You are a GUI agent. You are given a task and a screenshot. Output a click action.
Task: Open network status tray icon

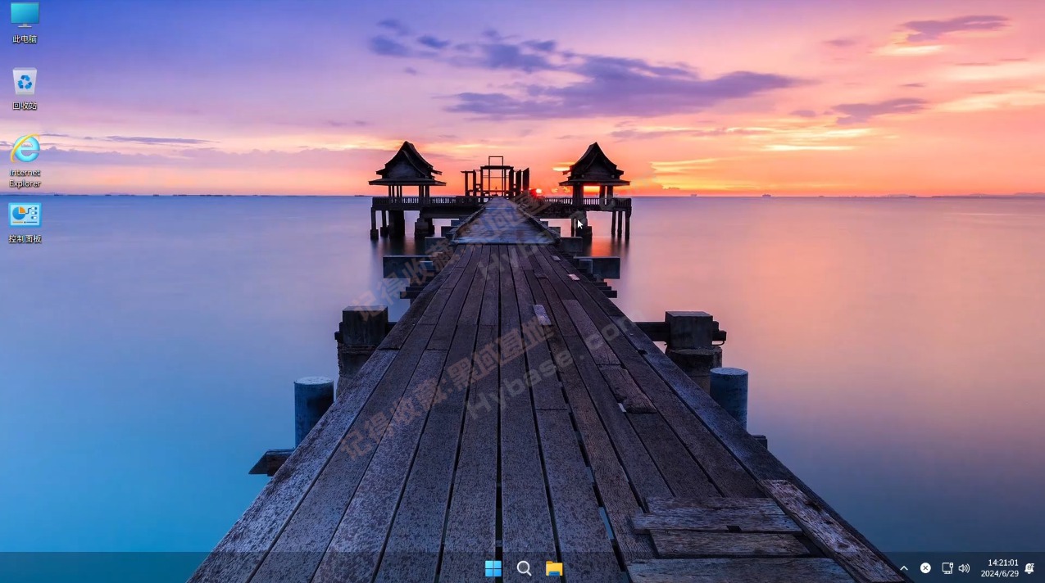(947, 568)
